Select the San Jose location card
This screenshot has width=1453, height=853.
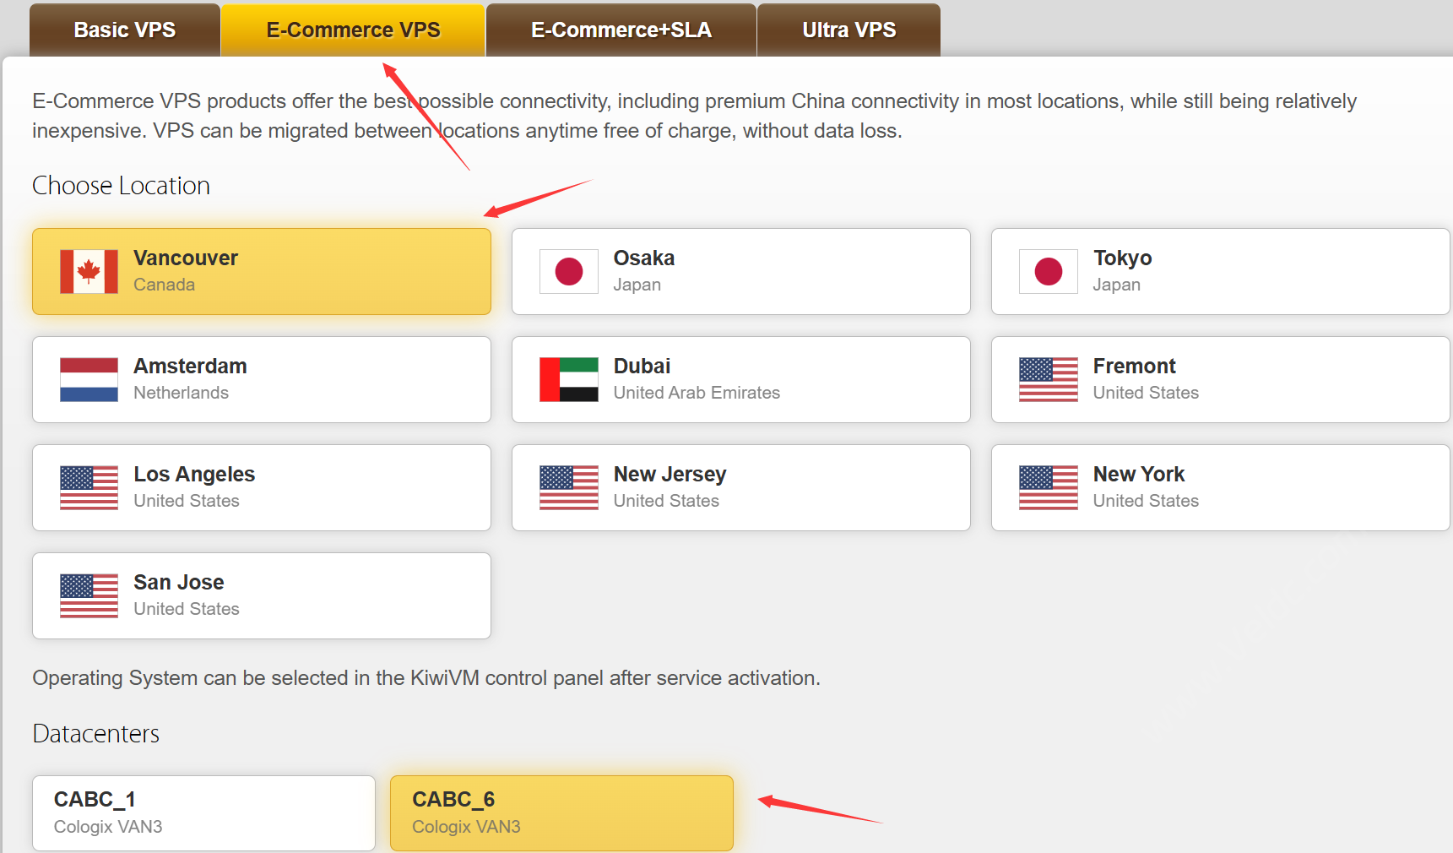coord(262,595)
